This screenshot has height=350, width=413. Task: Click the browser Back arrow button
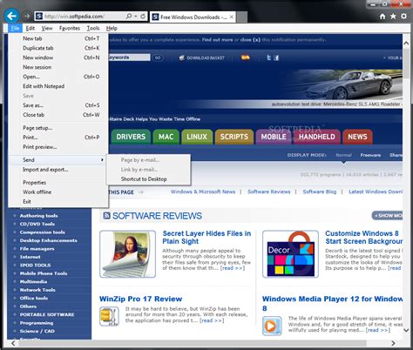pyautogui.click(x=11, y=16)
